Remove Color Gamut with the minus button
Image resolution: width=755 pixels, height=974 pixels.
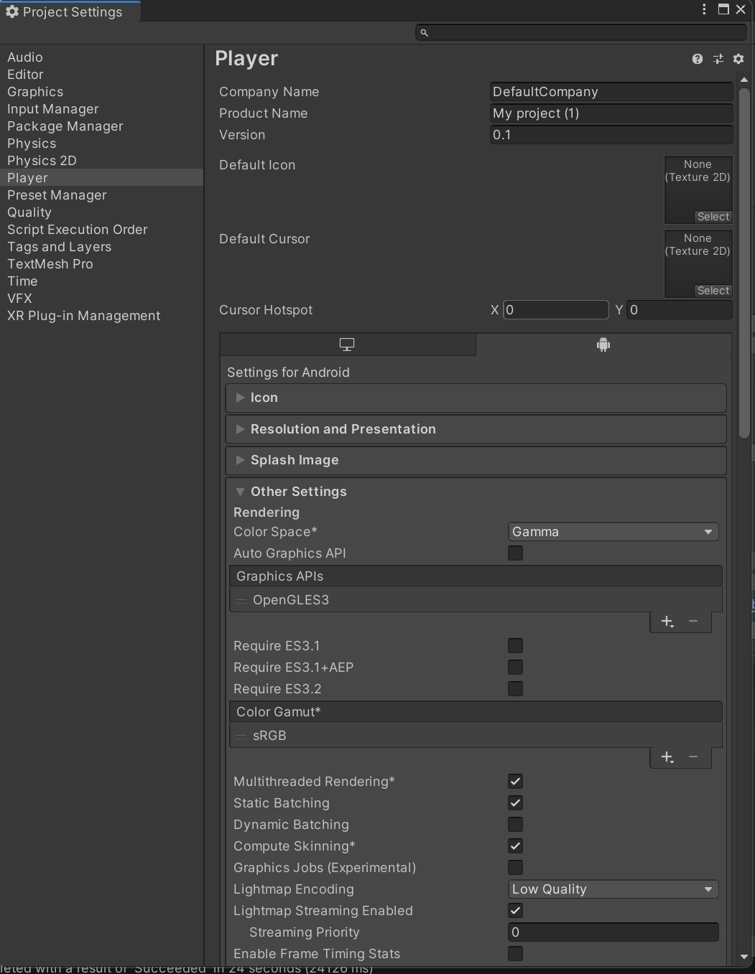click(693, 757)
